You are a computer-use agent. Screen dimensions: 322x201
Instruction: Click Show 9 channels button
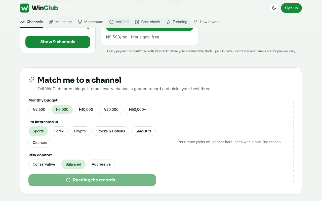coord(58,42)
